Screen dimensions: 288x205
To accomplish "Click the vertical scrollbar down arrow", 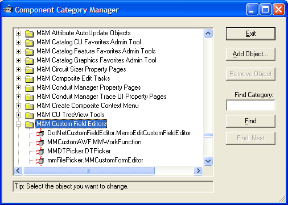I will pos(208,161).
